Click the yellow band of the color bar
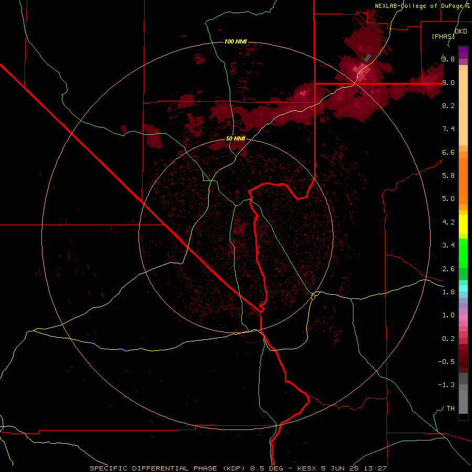The image size is (472, 472). coord(463,224)
